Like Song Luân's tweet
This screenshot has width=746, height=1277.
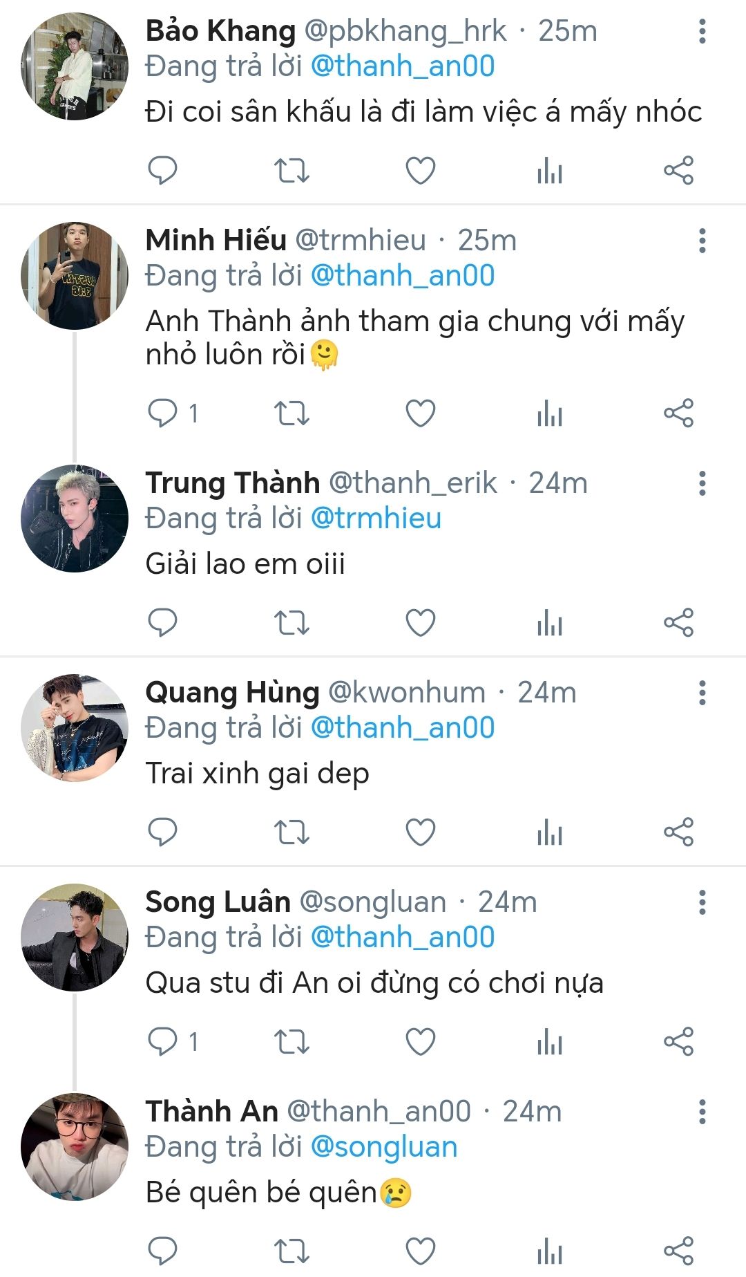[x=420, y=1041]
